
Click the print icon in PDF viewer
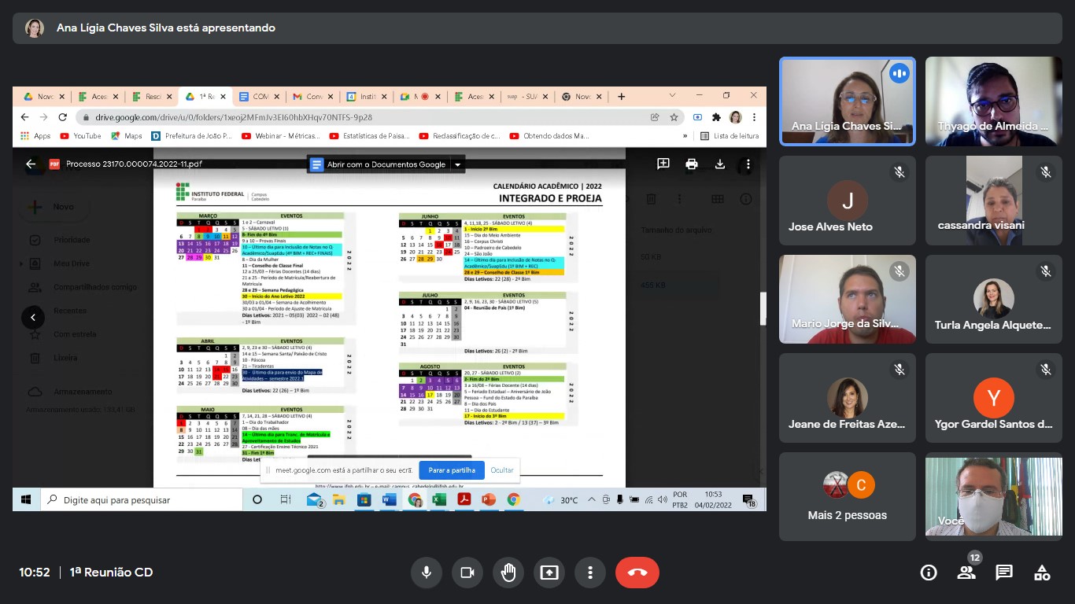pos(692,164)
